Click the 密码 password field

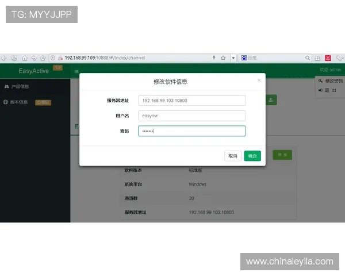point(192,131)
